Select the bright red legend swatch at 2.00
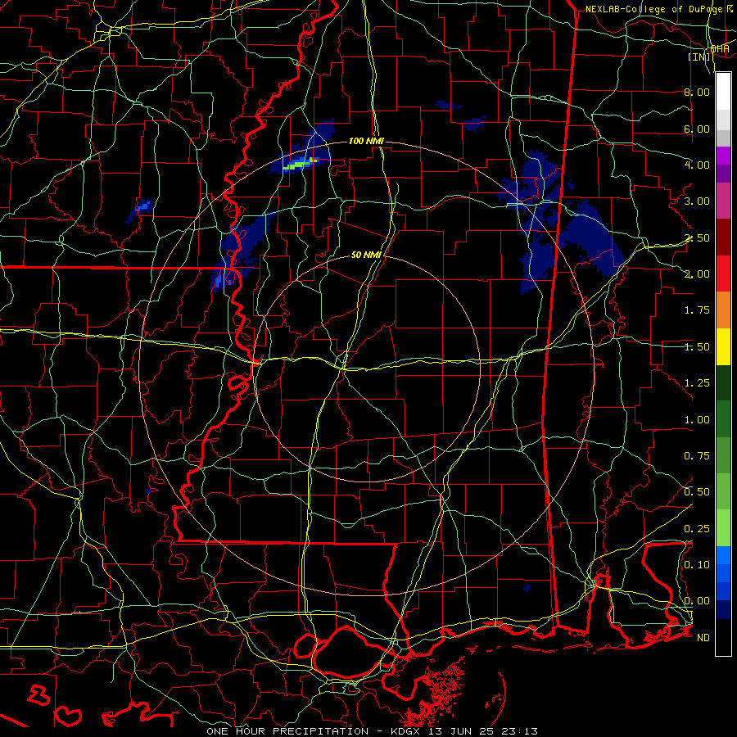Image resolution: width=737 pixels, height=737 pixels. point(723,274)
